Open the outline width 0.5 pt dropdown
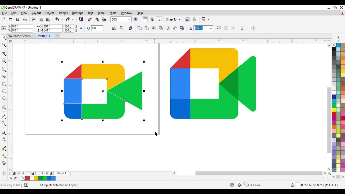This screenshot has width=345, height=194. click(x=211, y=28)
